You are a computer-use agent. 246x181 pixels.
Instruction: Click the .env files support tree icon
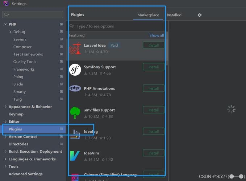coord(75,113)
